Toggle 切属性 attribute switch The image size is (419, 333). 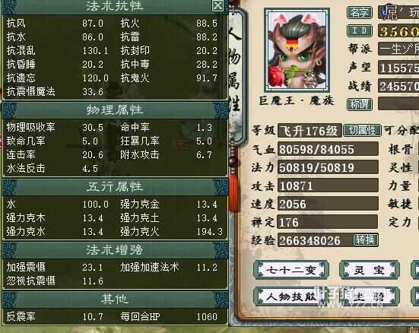[362, 131]
